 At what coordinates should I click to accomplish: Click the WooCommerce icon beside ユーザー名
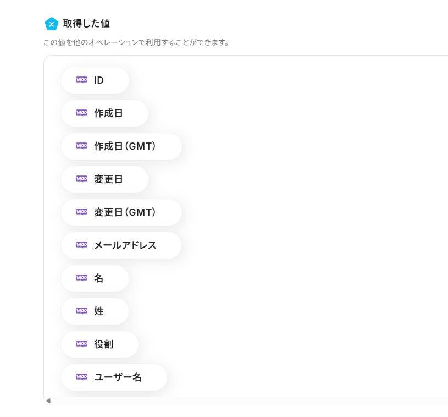pos(81,377)
